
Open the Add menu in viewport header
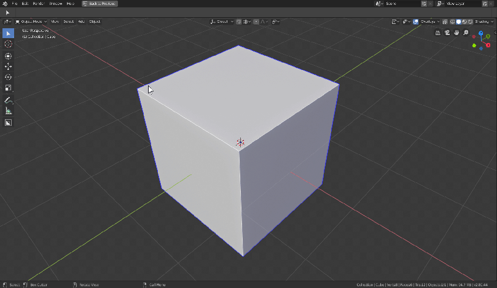point(81,21)
